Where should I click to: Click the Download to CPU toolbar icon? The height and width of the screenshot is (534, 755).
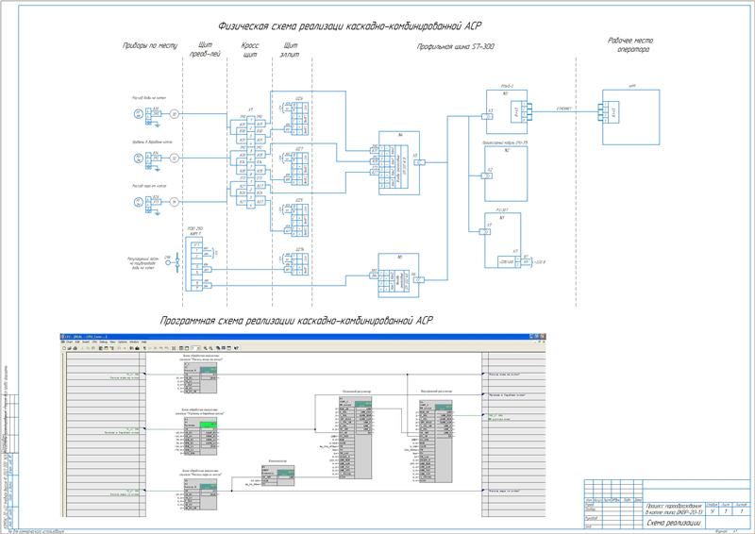[x=137, y=348]
